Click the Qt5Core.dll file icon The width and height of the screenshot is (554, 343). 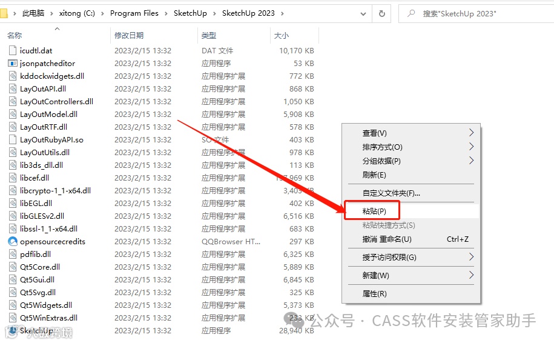pos(13,267)
